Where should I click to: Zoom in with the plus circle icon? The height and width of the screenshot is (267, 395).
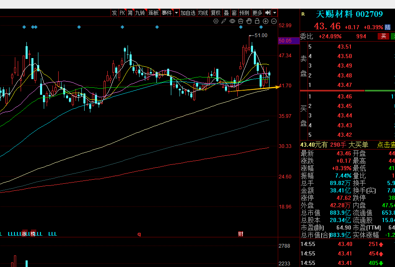[x=265, y=21]
